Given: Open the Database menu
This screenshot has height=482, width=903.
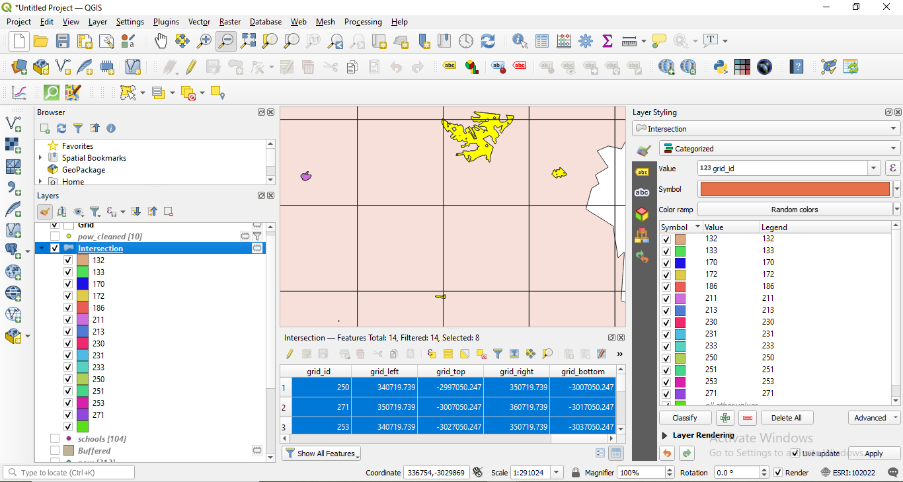Looking at the screenshot, I should pos(266,22).
